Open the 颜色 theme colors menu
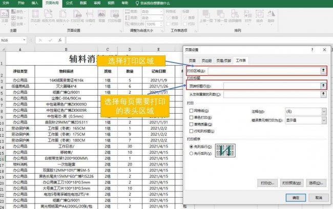Viewport: 333px width, 209px height. pos(18,12)
